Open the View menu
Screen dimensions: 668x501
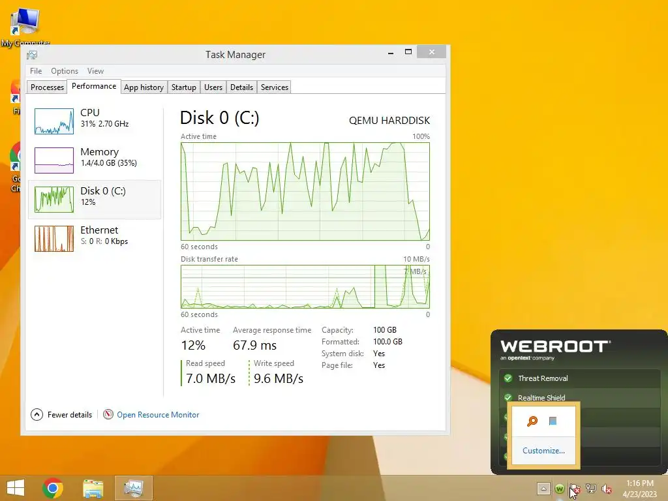(95, 71)
